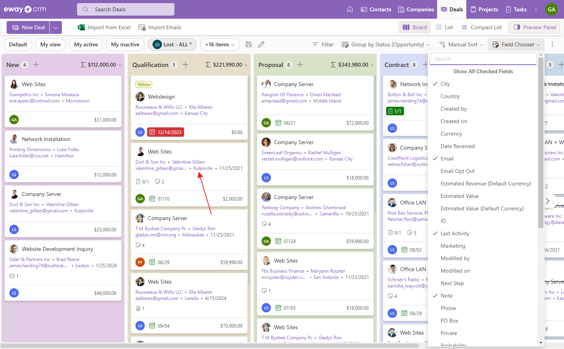The width and height of the screenshot is (564, 349).
Task: Open the Companies module
Action: click(416, 9)
